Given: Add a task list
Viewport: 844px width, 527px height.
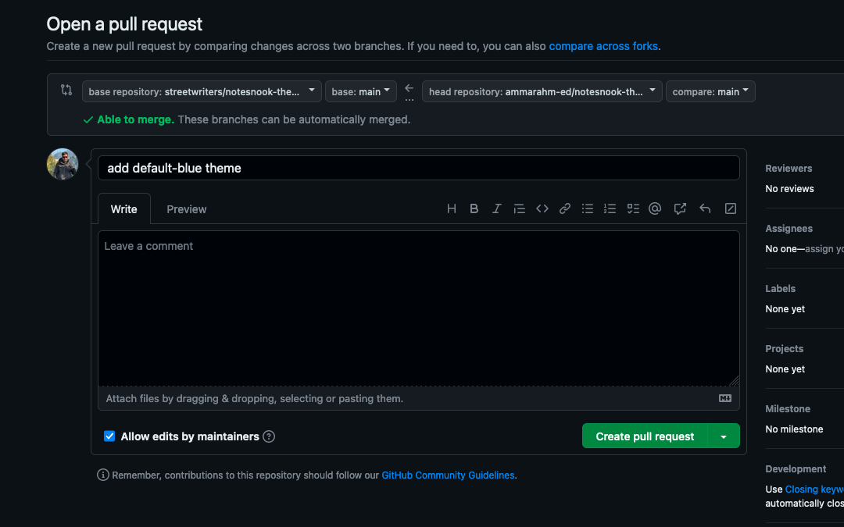Looking at the screenshot, I should (x=633, y=208).
